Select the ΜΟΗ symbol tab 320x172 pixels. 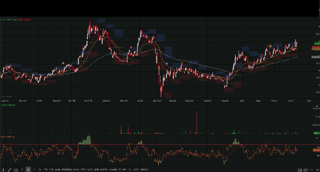[x=58, y=170]
